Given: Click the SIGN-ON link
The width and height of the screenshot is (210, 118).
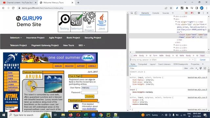Looking at the screenshot, I should point(58,66).
